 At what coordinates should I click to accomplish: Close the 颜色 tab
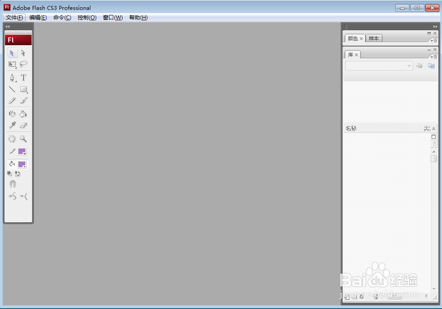(x=362, y=38)
